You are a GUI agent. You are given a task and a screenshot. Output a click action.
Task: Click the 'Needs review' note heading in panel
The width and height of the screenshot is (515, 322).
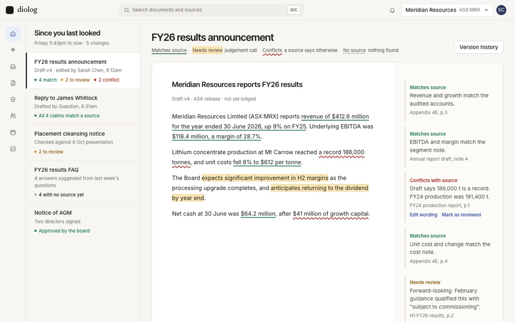[425, 282]
